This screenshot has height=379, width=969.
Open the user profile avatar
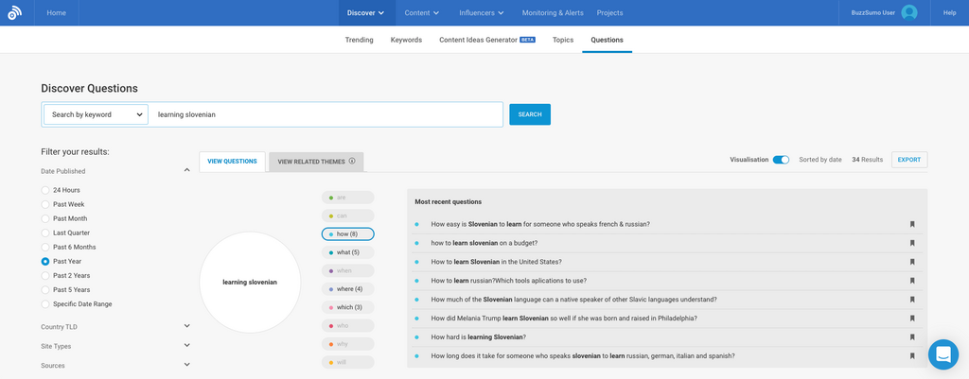tap(908, 12)
